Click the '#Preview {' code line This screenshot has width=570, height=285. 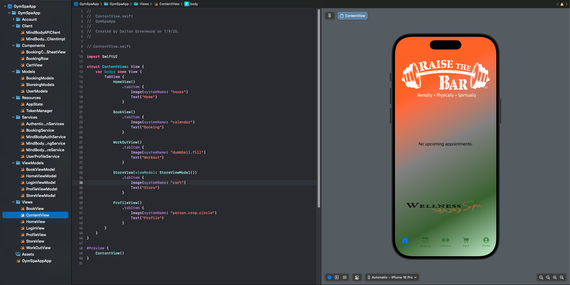pyautogui.click(x=98, y=248)
